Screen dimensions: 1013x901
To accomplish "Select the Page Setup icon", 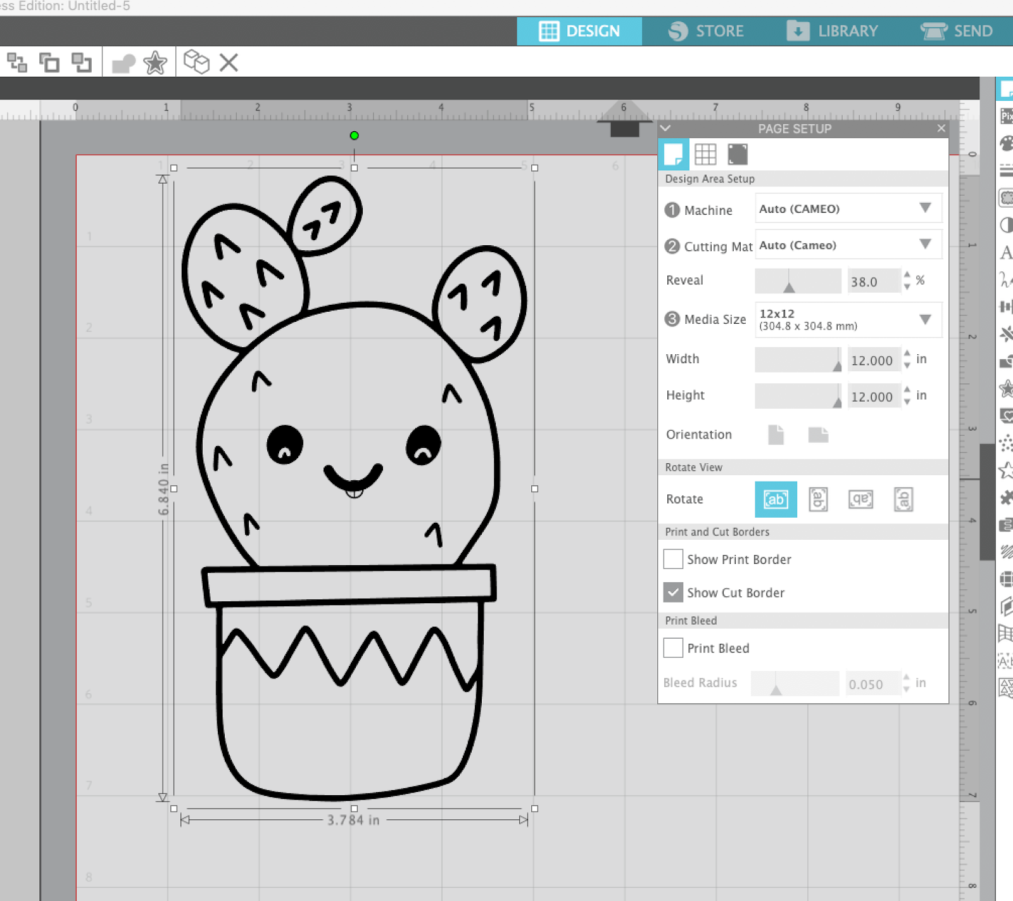I will (674, 154).
